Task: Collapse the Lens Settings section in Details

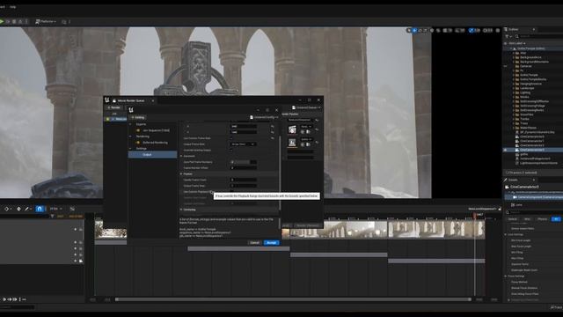Action: point(506,234)
